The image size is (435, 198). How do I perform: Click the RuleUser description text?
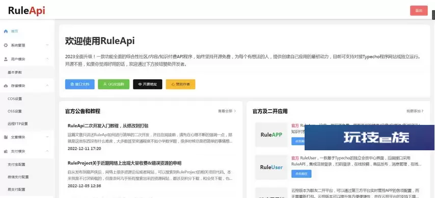(357, 161)
